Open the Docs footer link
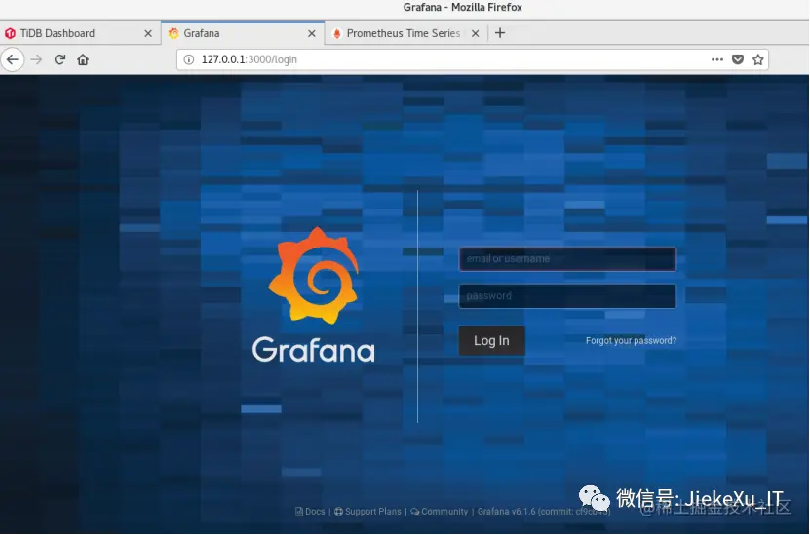The height and width of the screenshot is (535, 810). [311, 512]
